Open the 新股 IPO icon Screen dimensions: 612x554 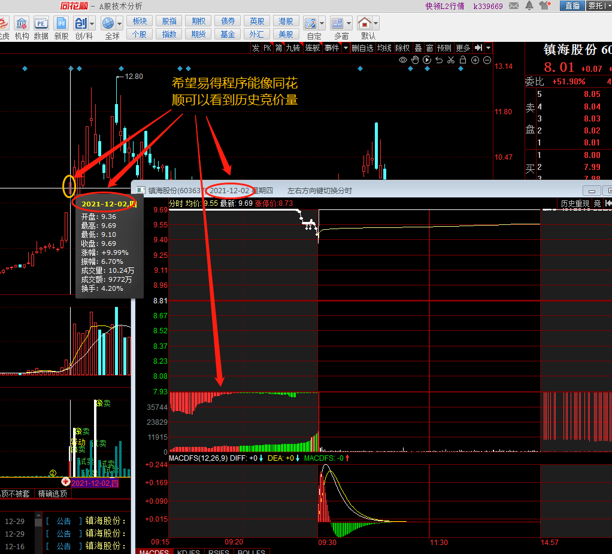(x=61, y=24)
